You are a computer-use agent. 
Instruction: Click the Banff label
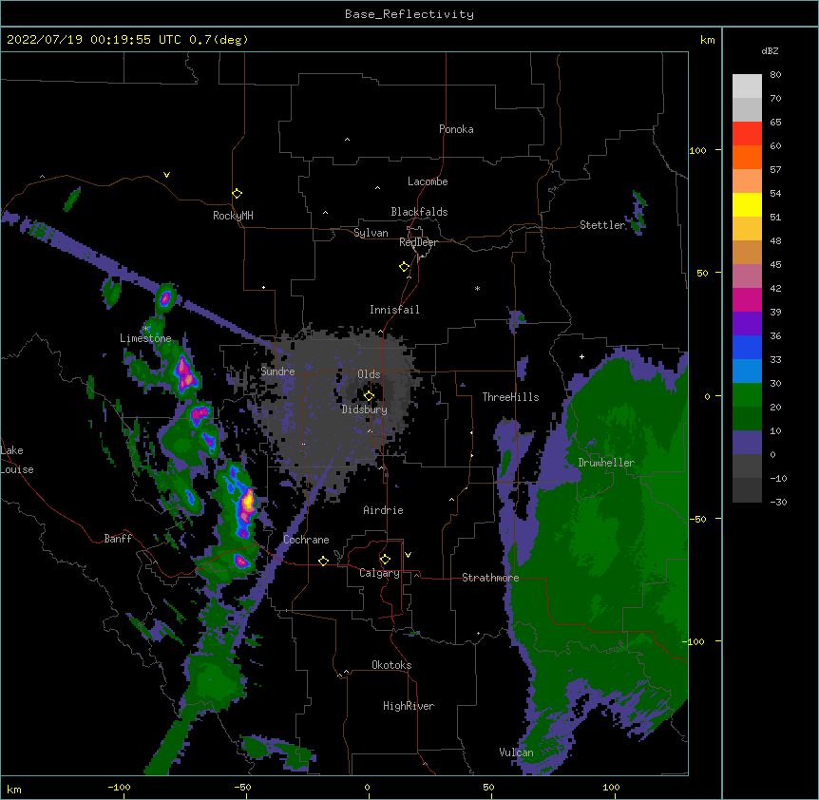[x=118, y=539]
